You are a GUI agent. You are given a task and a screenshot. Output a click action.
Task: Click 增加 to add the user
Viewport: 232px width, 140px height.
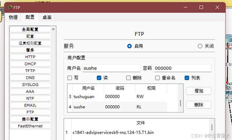coord(198,91)
